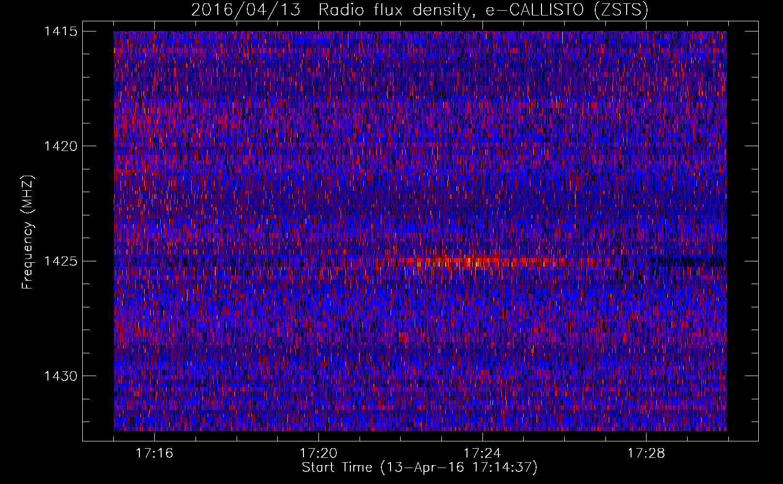Select the 'Frequency (MHZ)' axis label
Viewport: 783px width, 484px height.
click(28, 232)
